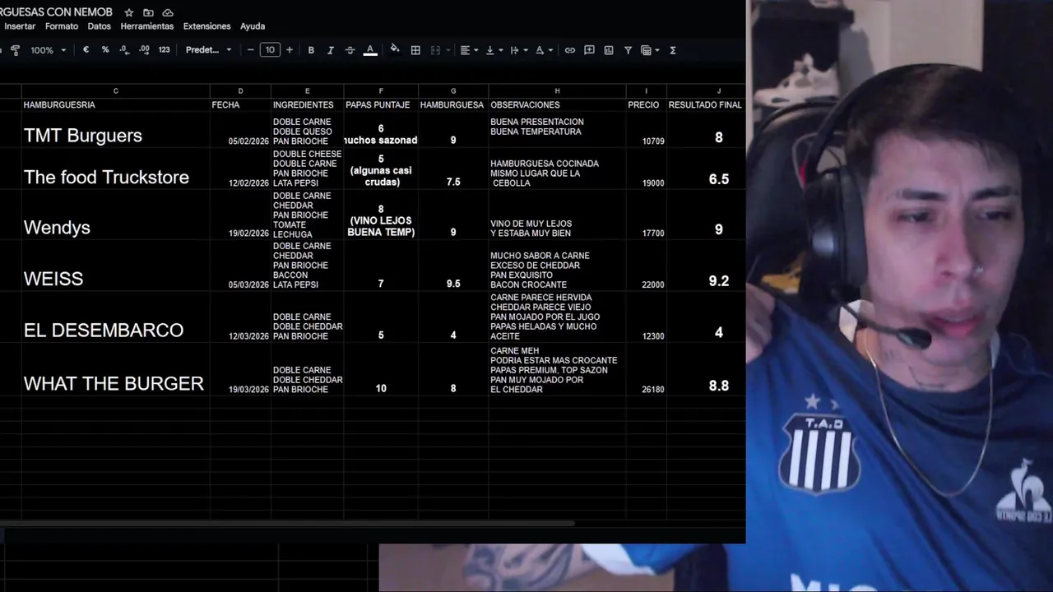Insert a chart
Image resolution: width=1053 pixels, height=592 pixels.
(609, 50)
